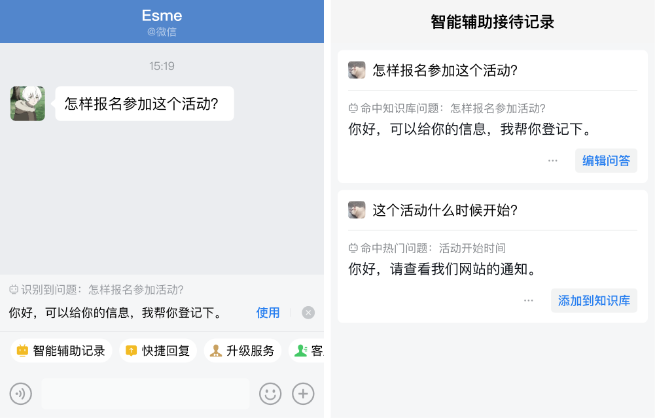655x418 pixels.
Task: Click the partially visible green customer icon
Action: click(x=301, y=351)
